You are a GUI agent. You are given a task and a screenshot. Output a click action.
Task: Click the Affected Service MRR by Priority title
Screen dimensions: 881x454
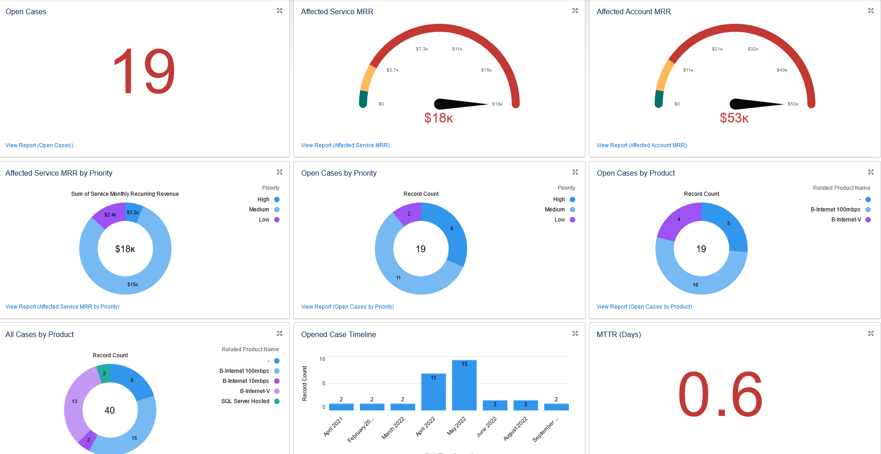coord(59,173)
